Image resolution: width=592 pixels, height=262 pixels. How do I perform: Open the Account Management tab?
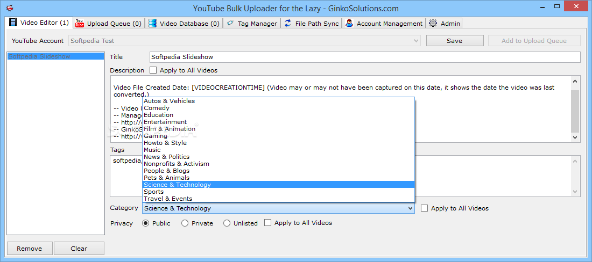(384, 23)
